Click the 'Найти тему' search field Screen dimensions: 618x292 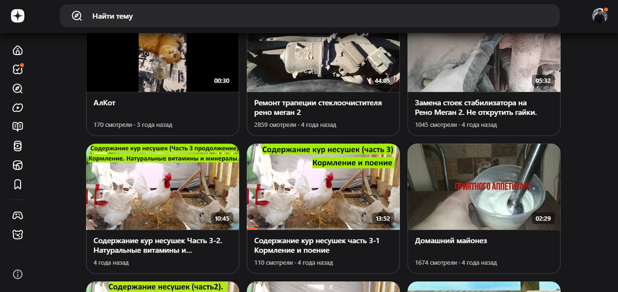click(310, 16)
